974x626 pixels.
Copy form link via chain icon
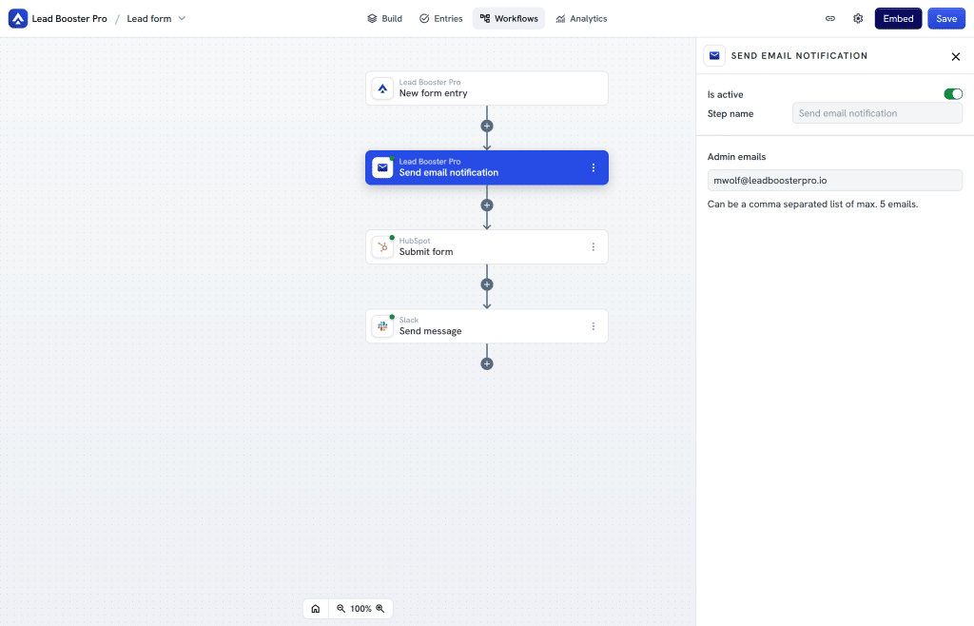coord(829,19)
